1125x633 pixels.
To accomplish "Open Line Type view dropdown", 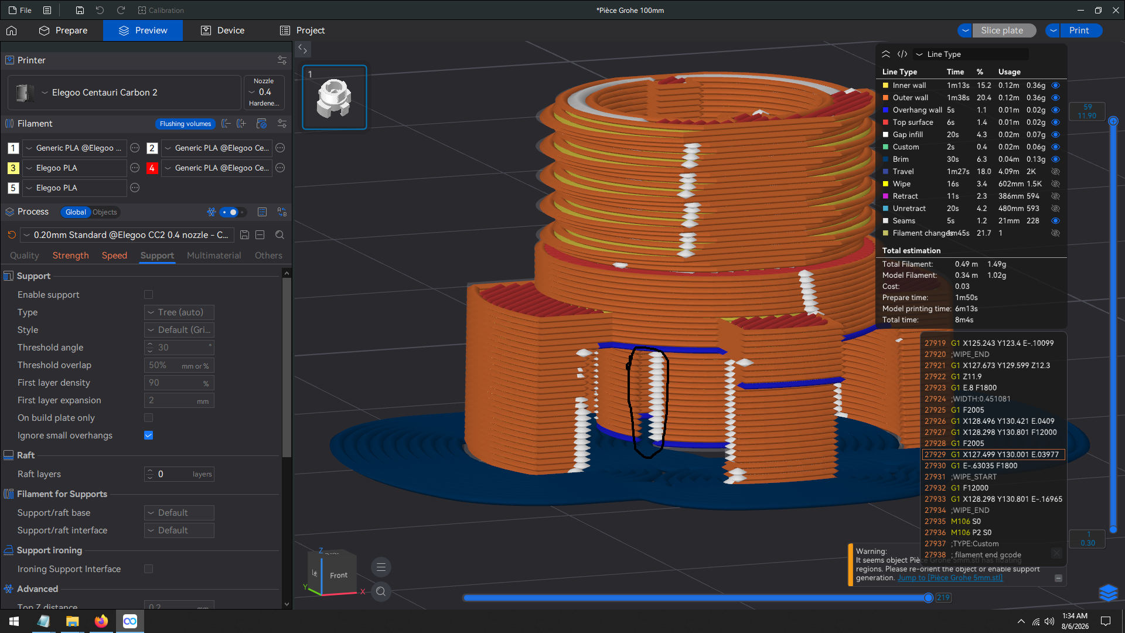I will point(971,54).
